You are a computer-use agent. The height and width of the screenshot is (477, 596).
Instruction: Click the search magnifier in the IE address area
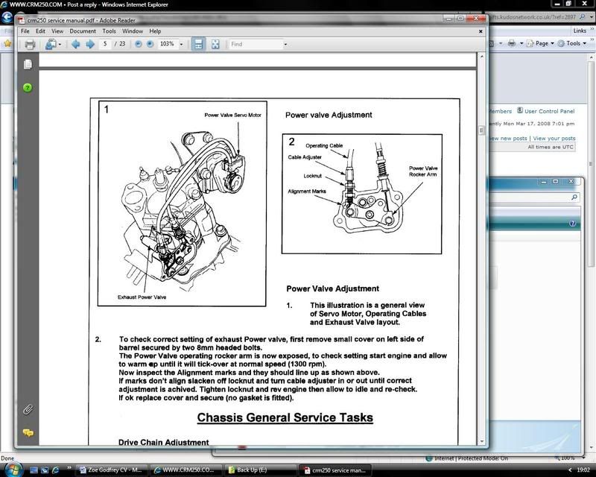point(582,16)
